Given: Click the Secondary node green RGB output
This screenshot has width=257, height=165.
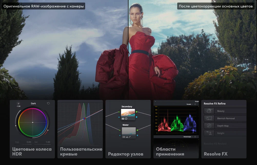Looking at the screenshot, I should pyautogui.click(x=137, y=112).
